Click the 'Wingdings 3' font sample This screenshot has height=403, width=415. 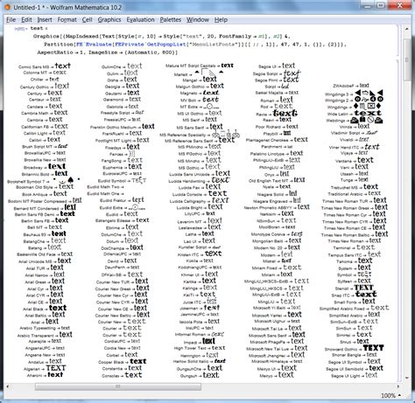354,94
